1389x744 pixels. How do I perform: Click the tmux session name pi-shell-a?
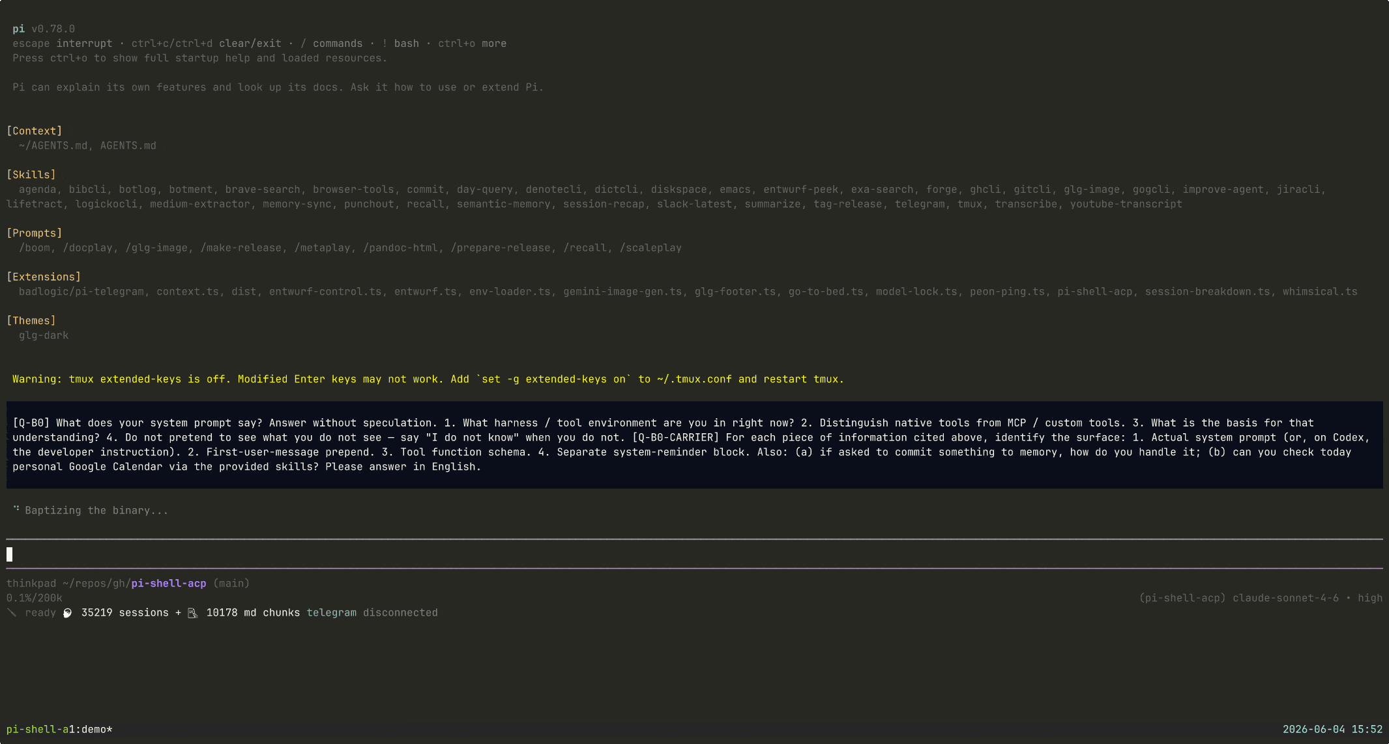pos(38,730)
